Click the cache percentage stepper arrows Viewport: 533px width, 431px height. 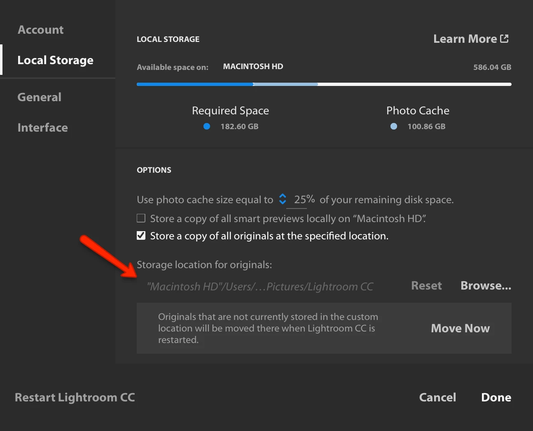[x=283, y=199]
